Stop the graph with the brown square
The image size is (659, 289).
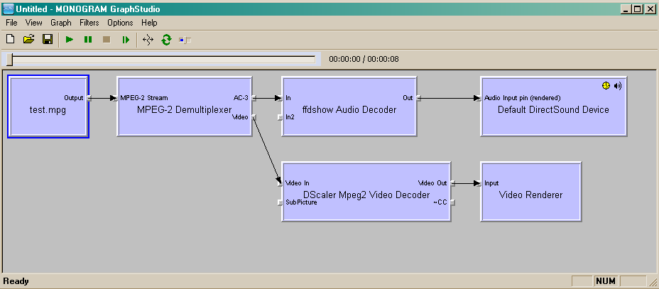point(107,40)
